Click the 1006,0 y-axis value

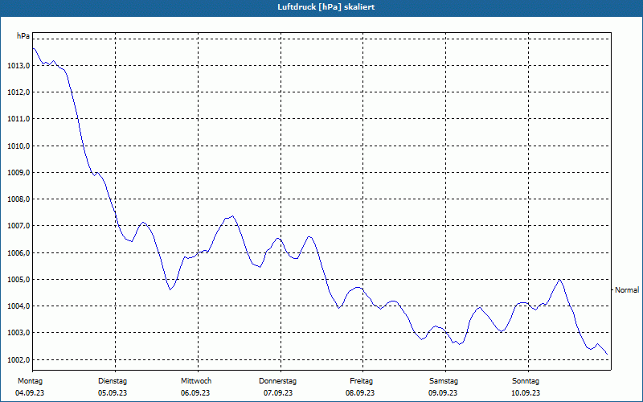tap(18, 253)
